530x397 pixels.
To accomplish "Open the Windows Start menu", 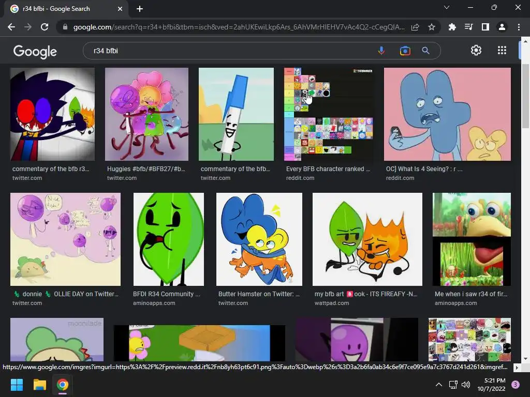I will (x=17, y=385).
